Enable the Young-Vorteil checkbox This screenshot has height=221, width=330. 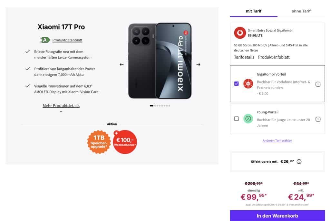[x=236, y=119]
